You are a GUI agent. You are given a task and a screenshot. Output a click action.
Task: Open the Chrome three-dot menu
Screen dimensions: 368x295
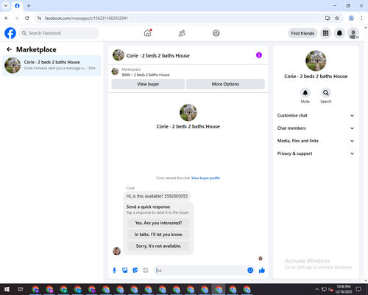361,18
